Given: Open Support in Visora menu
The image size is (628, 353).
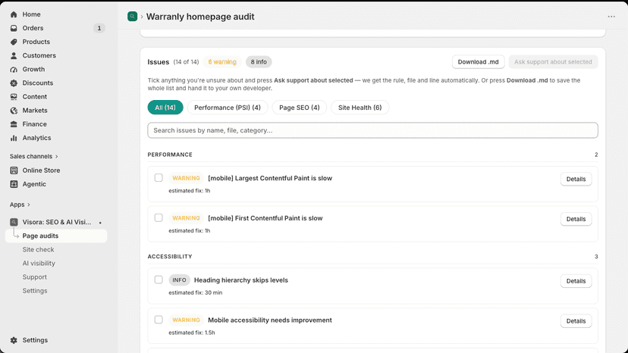Looking at the screenshot, I should click(34, 277).
